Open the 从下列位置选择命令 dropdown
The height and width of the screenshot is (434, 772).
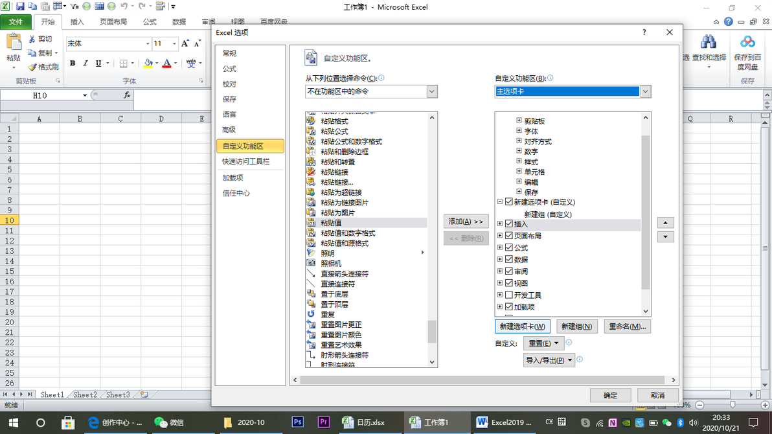432,91
